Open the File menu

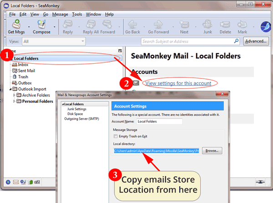[x=12, y=14]
